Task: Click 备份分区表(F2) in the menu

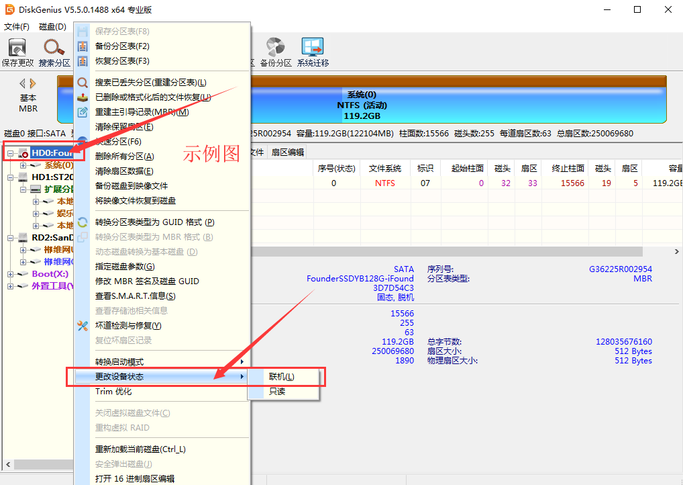Action: [x=122, y=46]
